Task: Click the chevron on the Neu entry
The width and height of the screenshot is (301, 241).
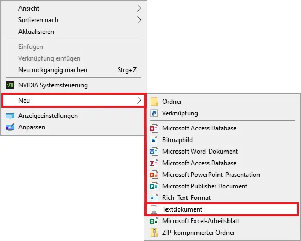Action: (139, 100)
